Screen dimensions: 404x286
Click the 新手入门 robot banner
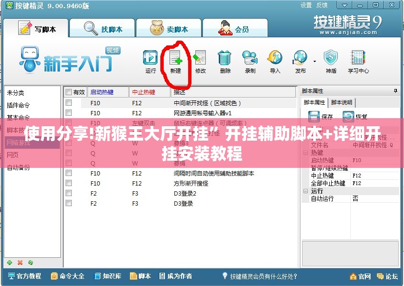point(69,60)
